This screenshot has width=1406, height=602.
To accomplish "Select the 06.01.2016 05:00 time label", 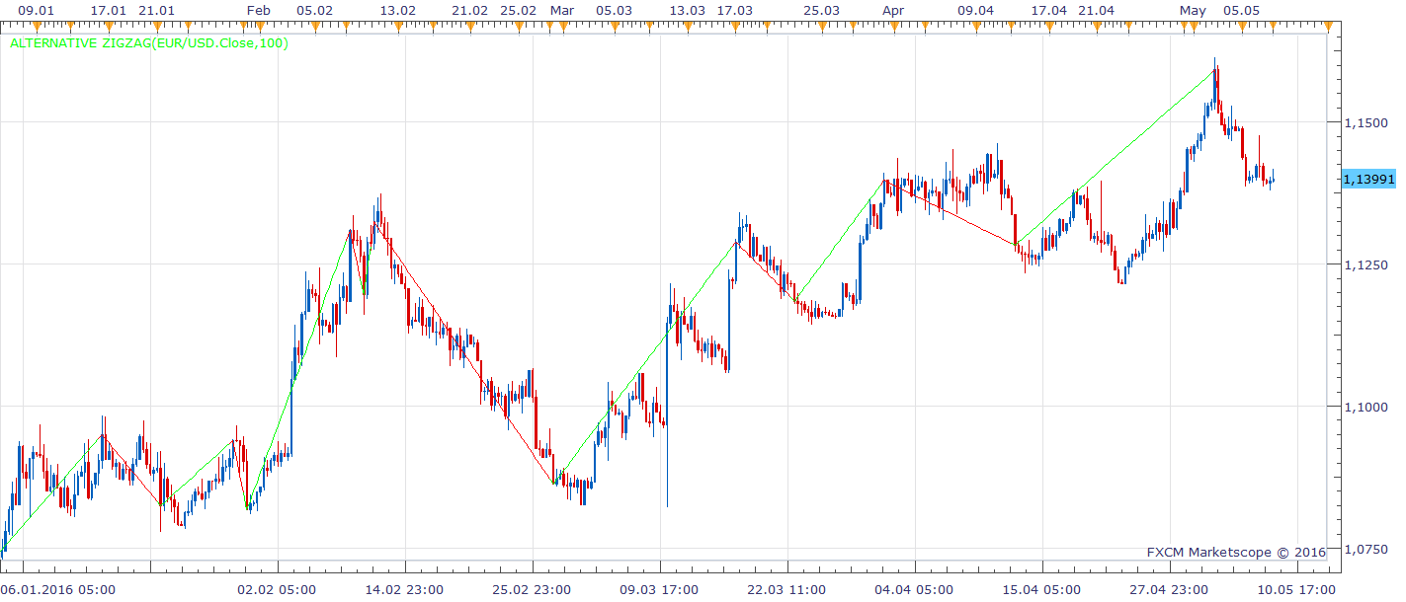I will click(58, 589).
